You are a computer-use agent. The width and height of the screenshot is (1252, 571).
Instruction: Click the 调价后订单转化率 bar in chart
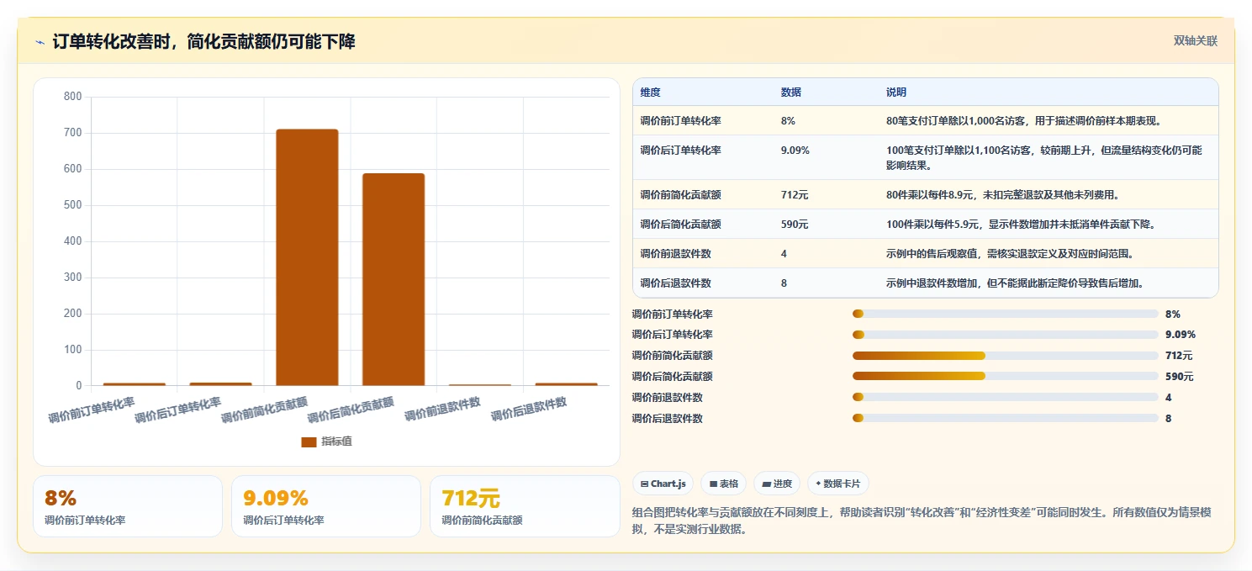tap(220, 384)
